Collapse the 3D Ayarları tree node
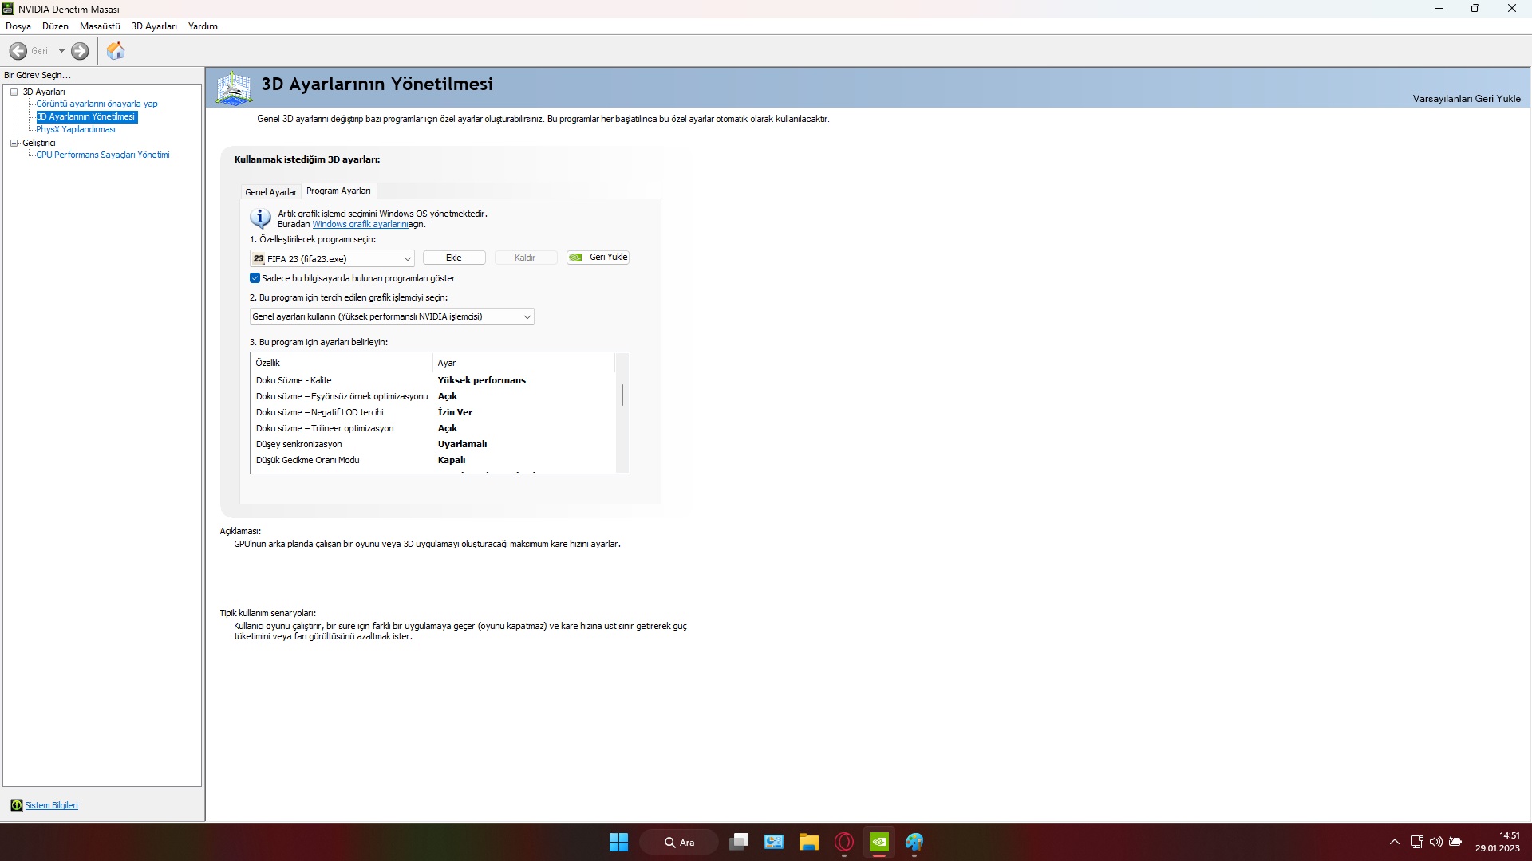1532x861 pixels. pos(14,92)
